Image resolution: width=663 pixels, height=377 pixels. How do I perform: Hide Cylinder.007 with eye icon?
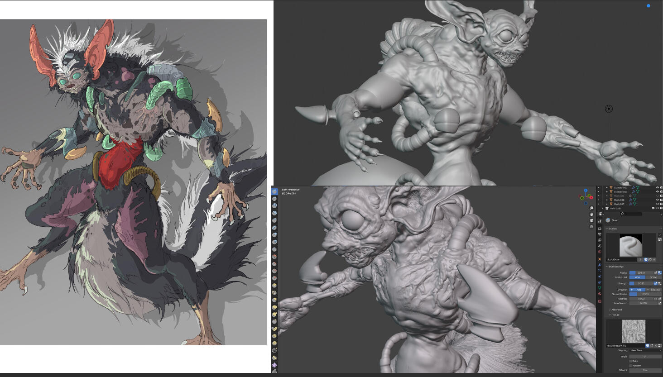(x=657, y=187)
